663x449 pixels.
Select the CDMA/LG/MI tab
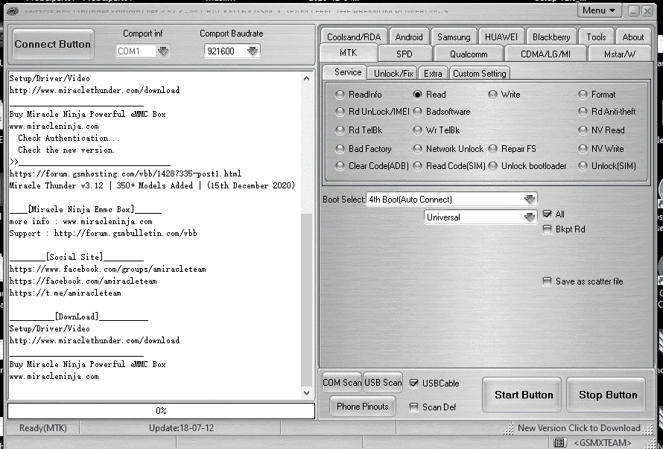545,54
